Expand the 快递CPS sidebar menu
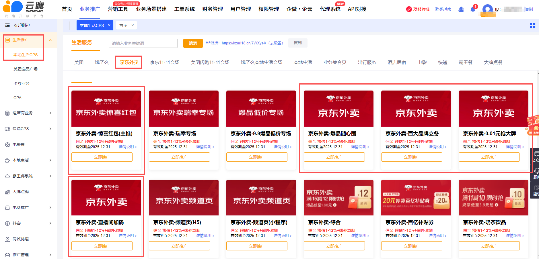The image size is (539, 259). [x=50, y=129]
